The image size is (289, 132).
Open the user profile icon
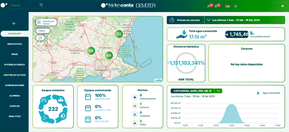coord(236,6)
